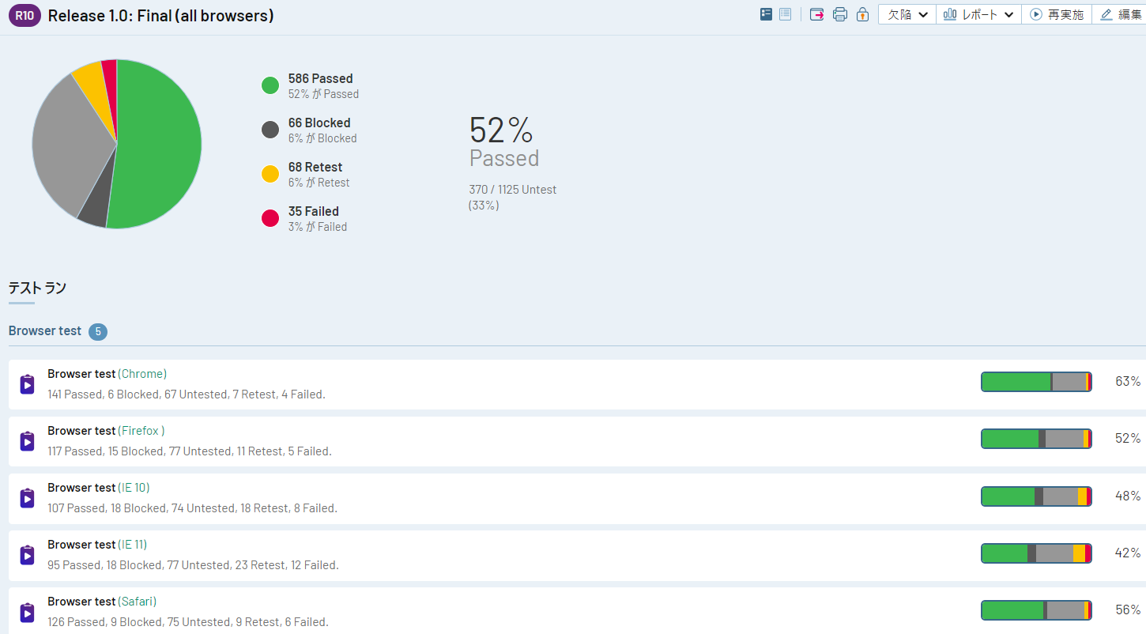Screen dimensions: 1146x634
Task: Switch to the compact list view icon
Action: 785,14
